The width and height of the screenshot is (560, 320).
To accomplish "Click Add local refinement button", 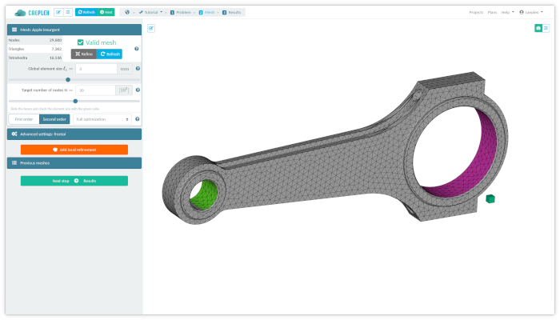I will (74, 150).
